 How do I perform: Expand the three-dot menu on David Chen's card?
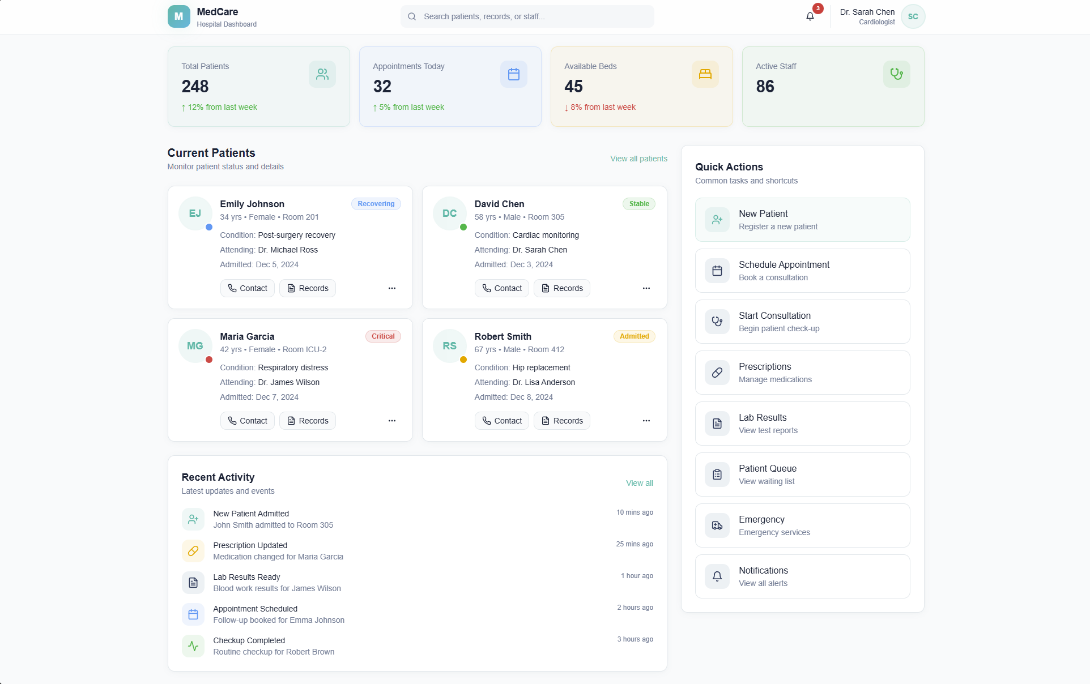point(646,288)
